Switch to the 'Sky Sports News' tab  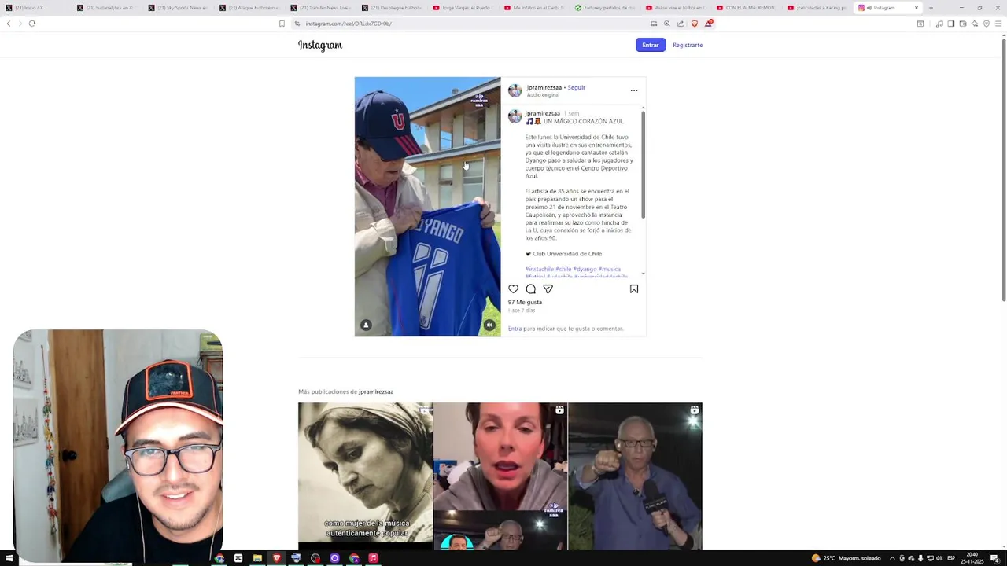[x=179, y=8]
